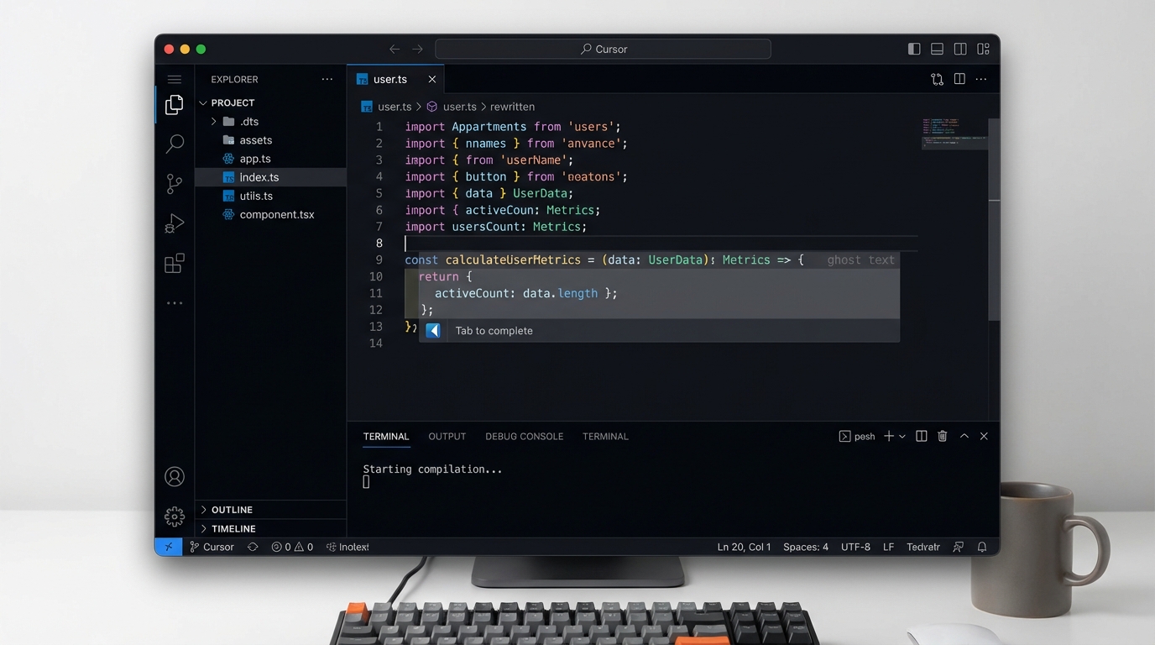Open the Search view in the activity bar

click(174, 144)
